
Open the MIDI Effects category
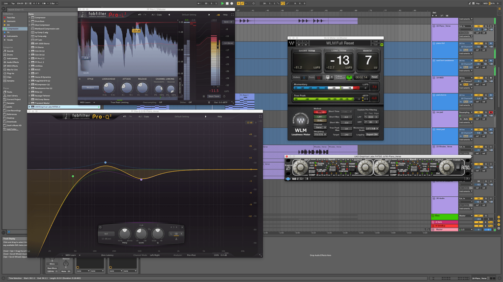pyautogui.click(x=12, y=66)
